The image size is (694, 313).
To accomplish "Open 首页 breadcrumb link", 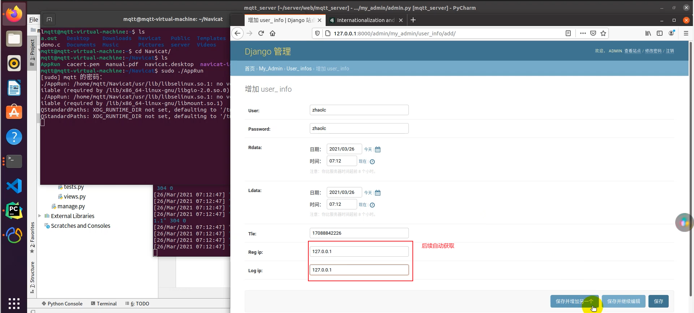I will [250, 69].
